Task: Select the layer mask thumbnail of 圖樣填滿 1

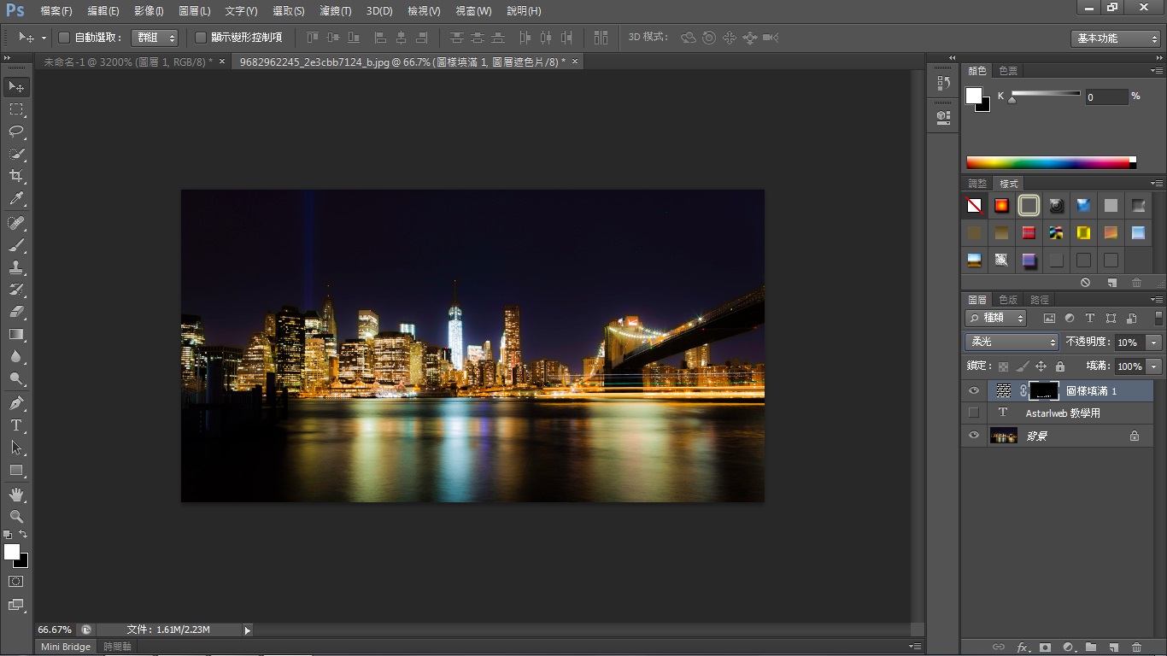Action: tap(1043, 391)
